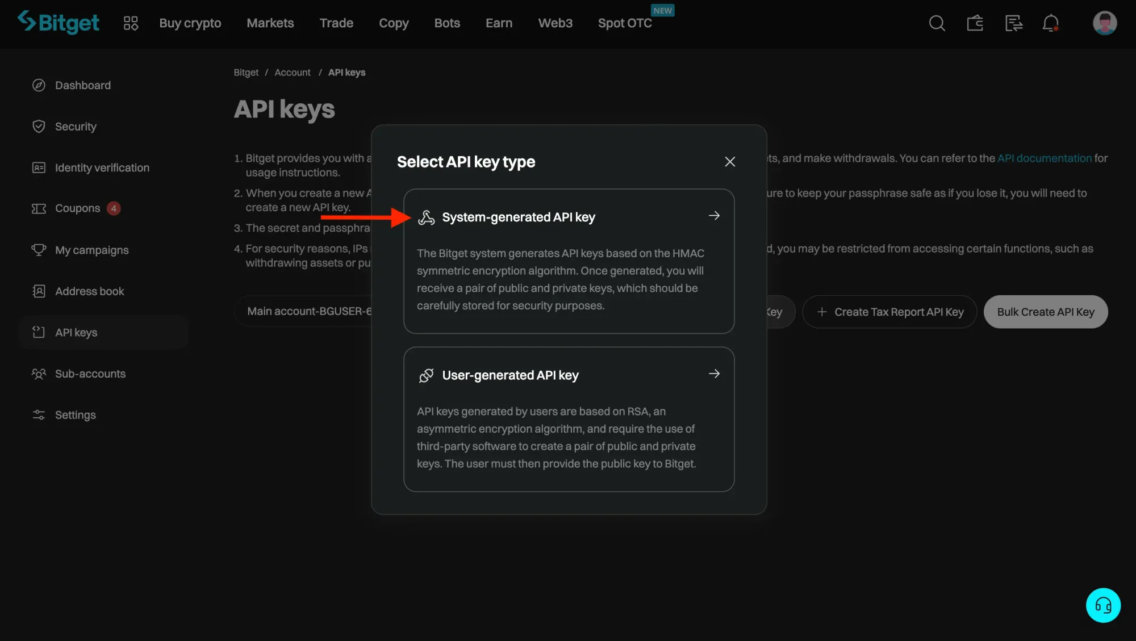Open the Copy trading menu
The height and width of the screenshot is (641, 1136).
[x=394, y=23]
